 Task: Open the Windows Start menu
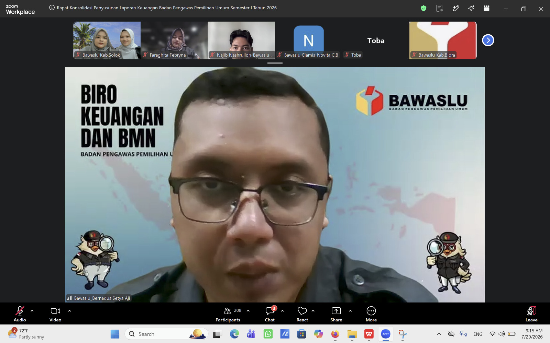tap(115, 334)
